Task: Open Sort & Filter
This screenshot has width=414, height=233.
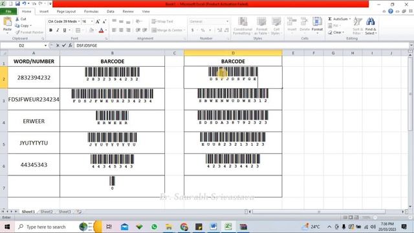Action: coord(357,26)
